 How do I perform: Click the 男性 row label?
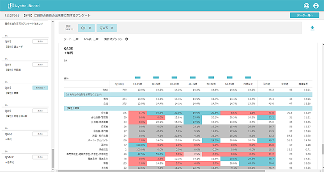coord(106,99)
